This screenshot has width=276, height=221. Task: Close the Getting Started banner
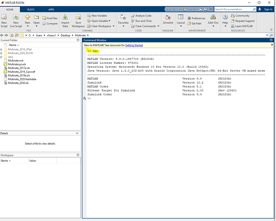[x=272, y=45]
